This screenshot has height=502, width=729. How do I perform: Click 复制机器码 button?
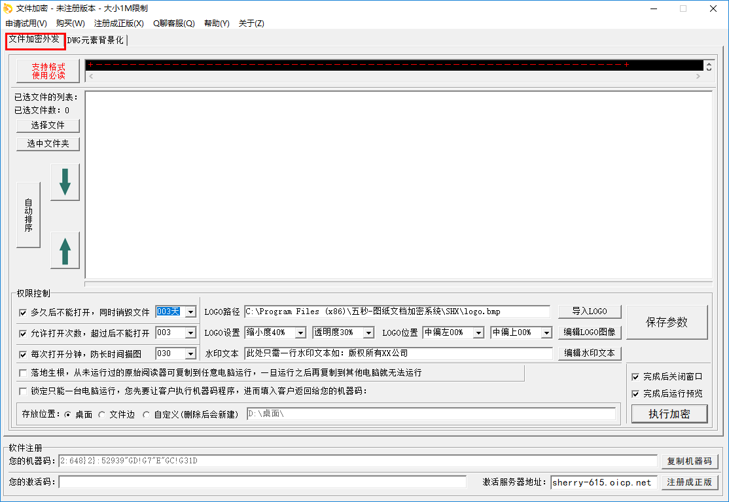tap(690, 461)
